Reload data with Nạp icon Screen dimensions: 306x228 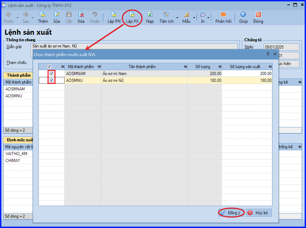tap(150, 14)
